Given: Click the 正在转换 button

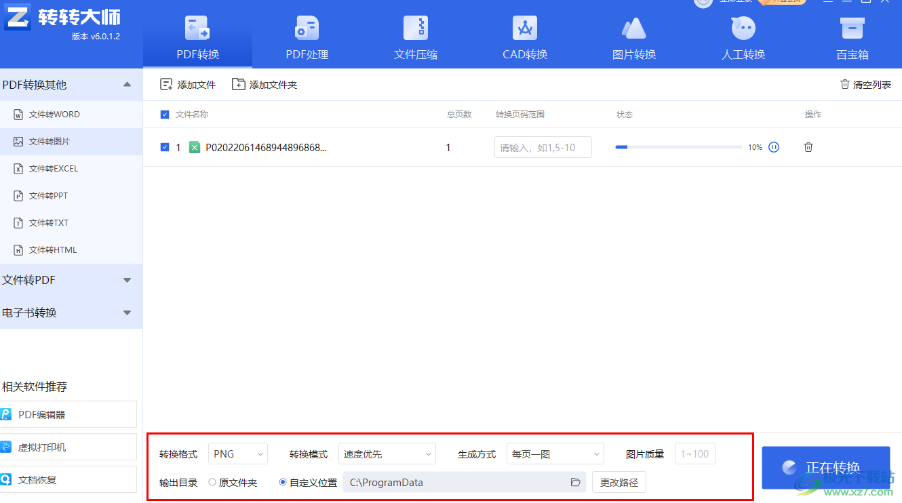Looking at the screenshot, I should coord(826,468).
